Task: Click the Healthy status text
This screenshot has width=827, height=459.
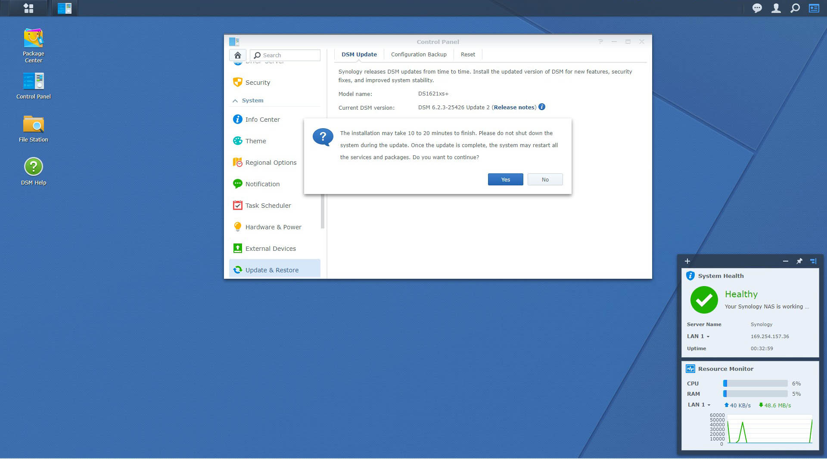Action: point(741,294)
